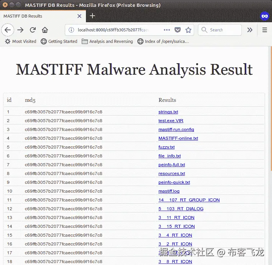Close the MASTIFF DB Results tab
The height and width of the screenshot is (265, 272).
pos(79,16)
